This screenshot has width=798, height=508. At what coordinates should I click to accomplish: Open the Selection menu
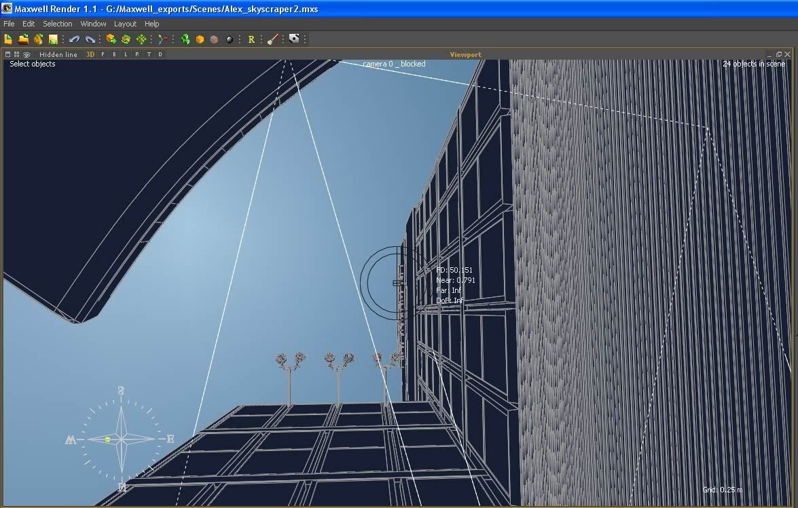(x=58, y=24)
